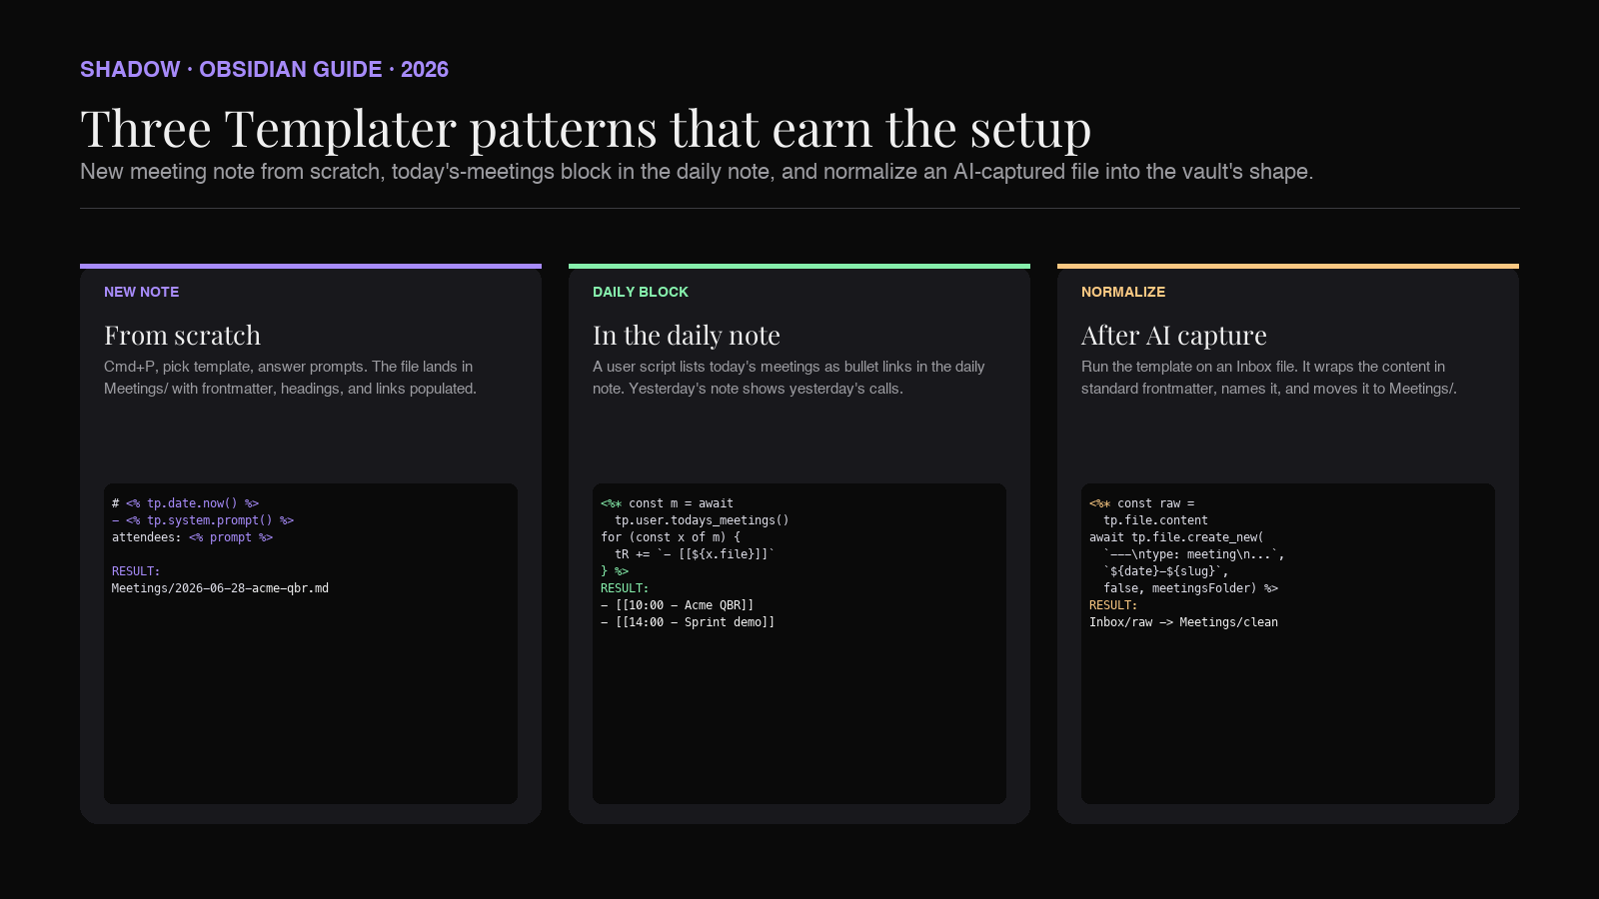Click the 'After AI capture' heading
The height and width of the screenshot is (899, 1599).
(x=1174, y=335)
